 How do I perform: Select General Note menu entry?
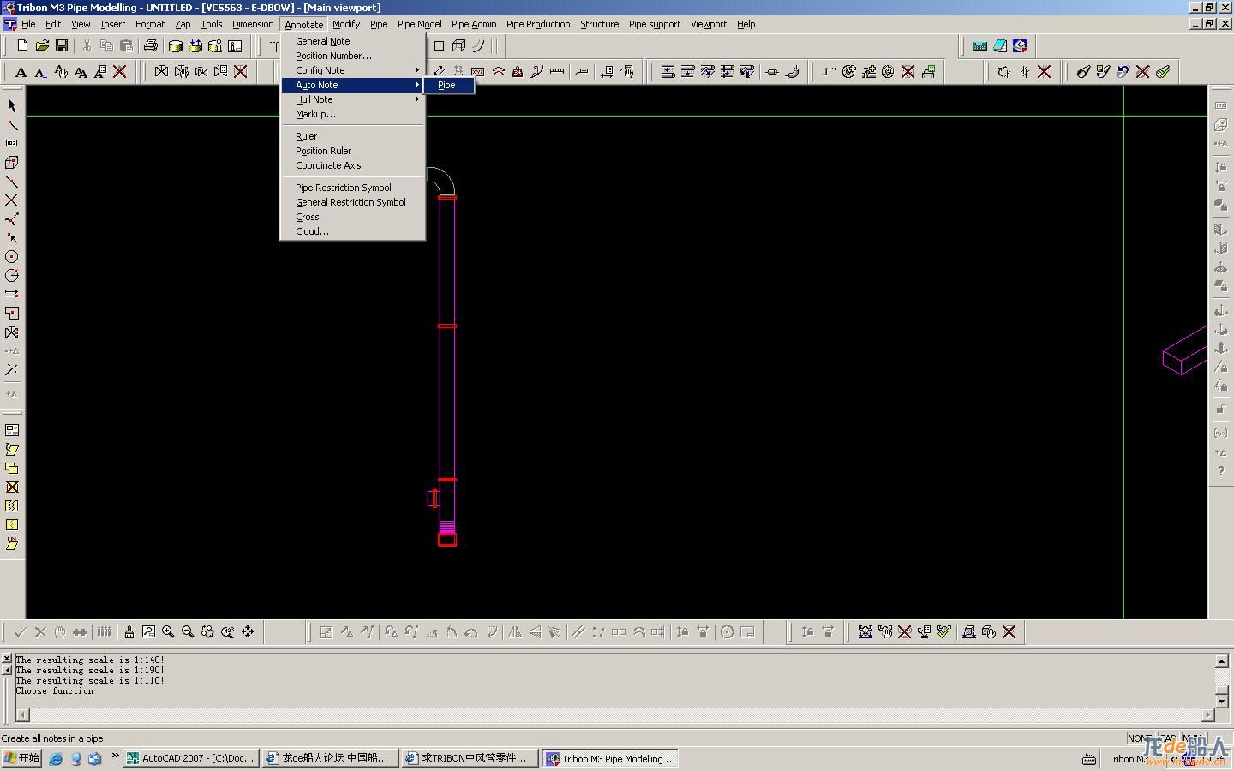tap(353, 41)
